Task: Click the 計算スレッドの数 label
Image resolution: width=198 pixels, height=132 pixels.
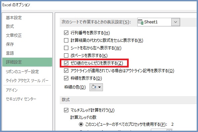Action: [x=83, y=118]
